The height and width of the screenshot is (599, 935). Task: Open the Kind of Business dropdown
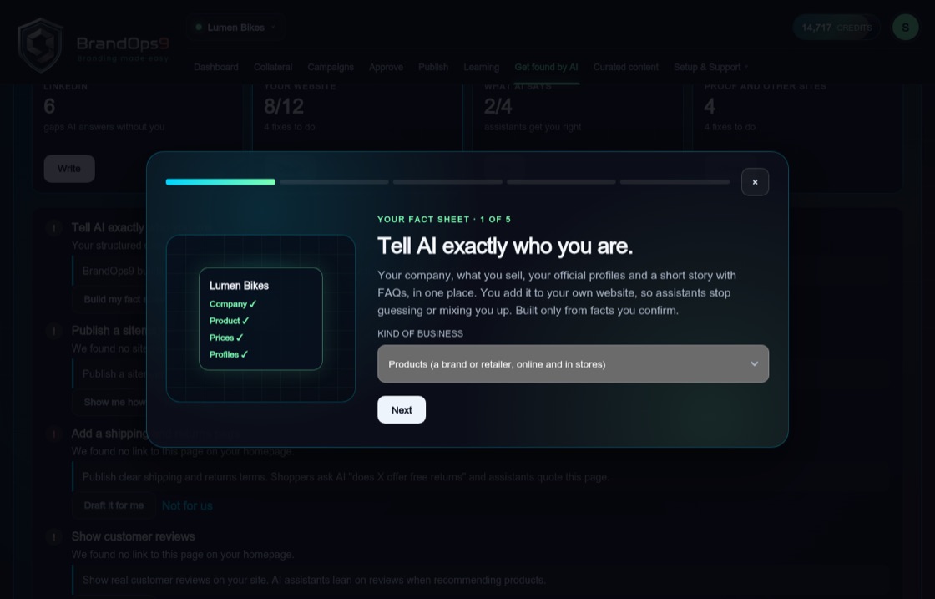point(573,364)
